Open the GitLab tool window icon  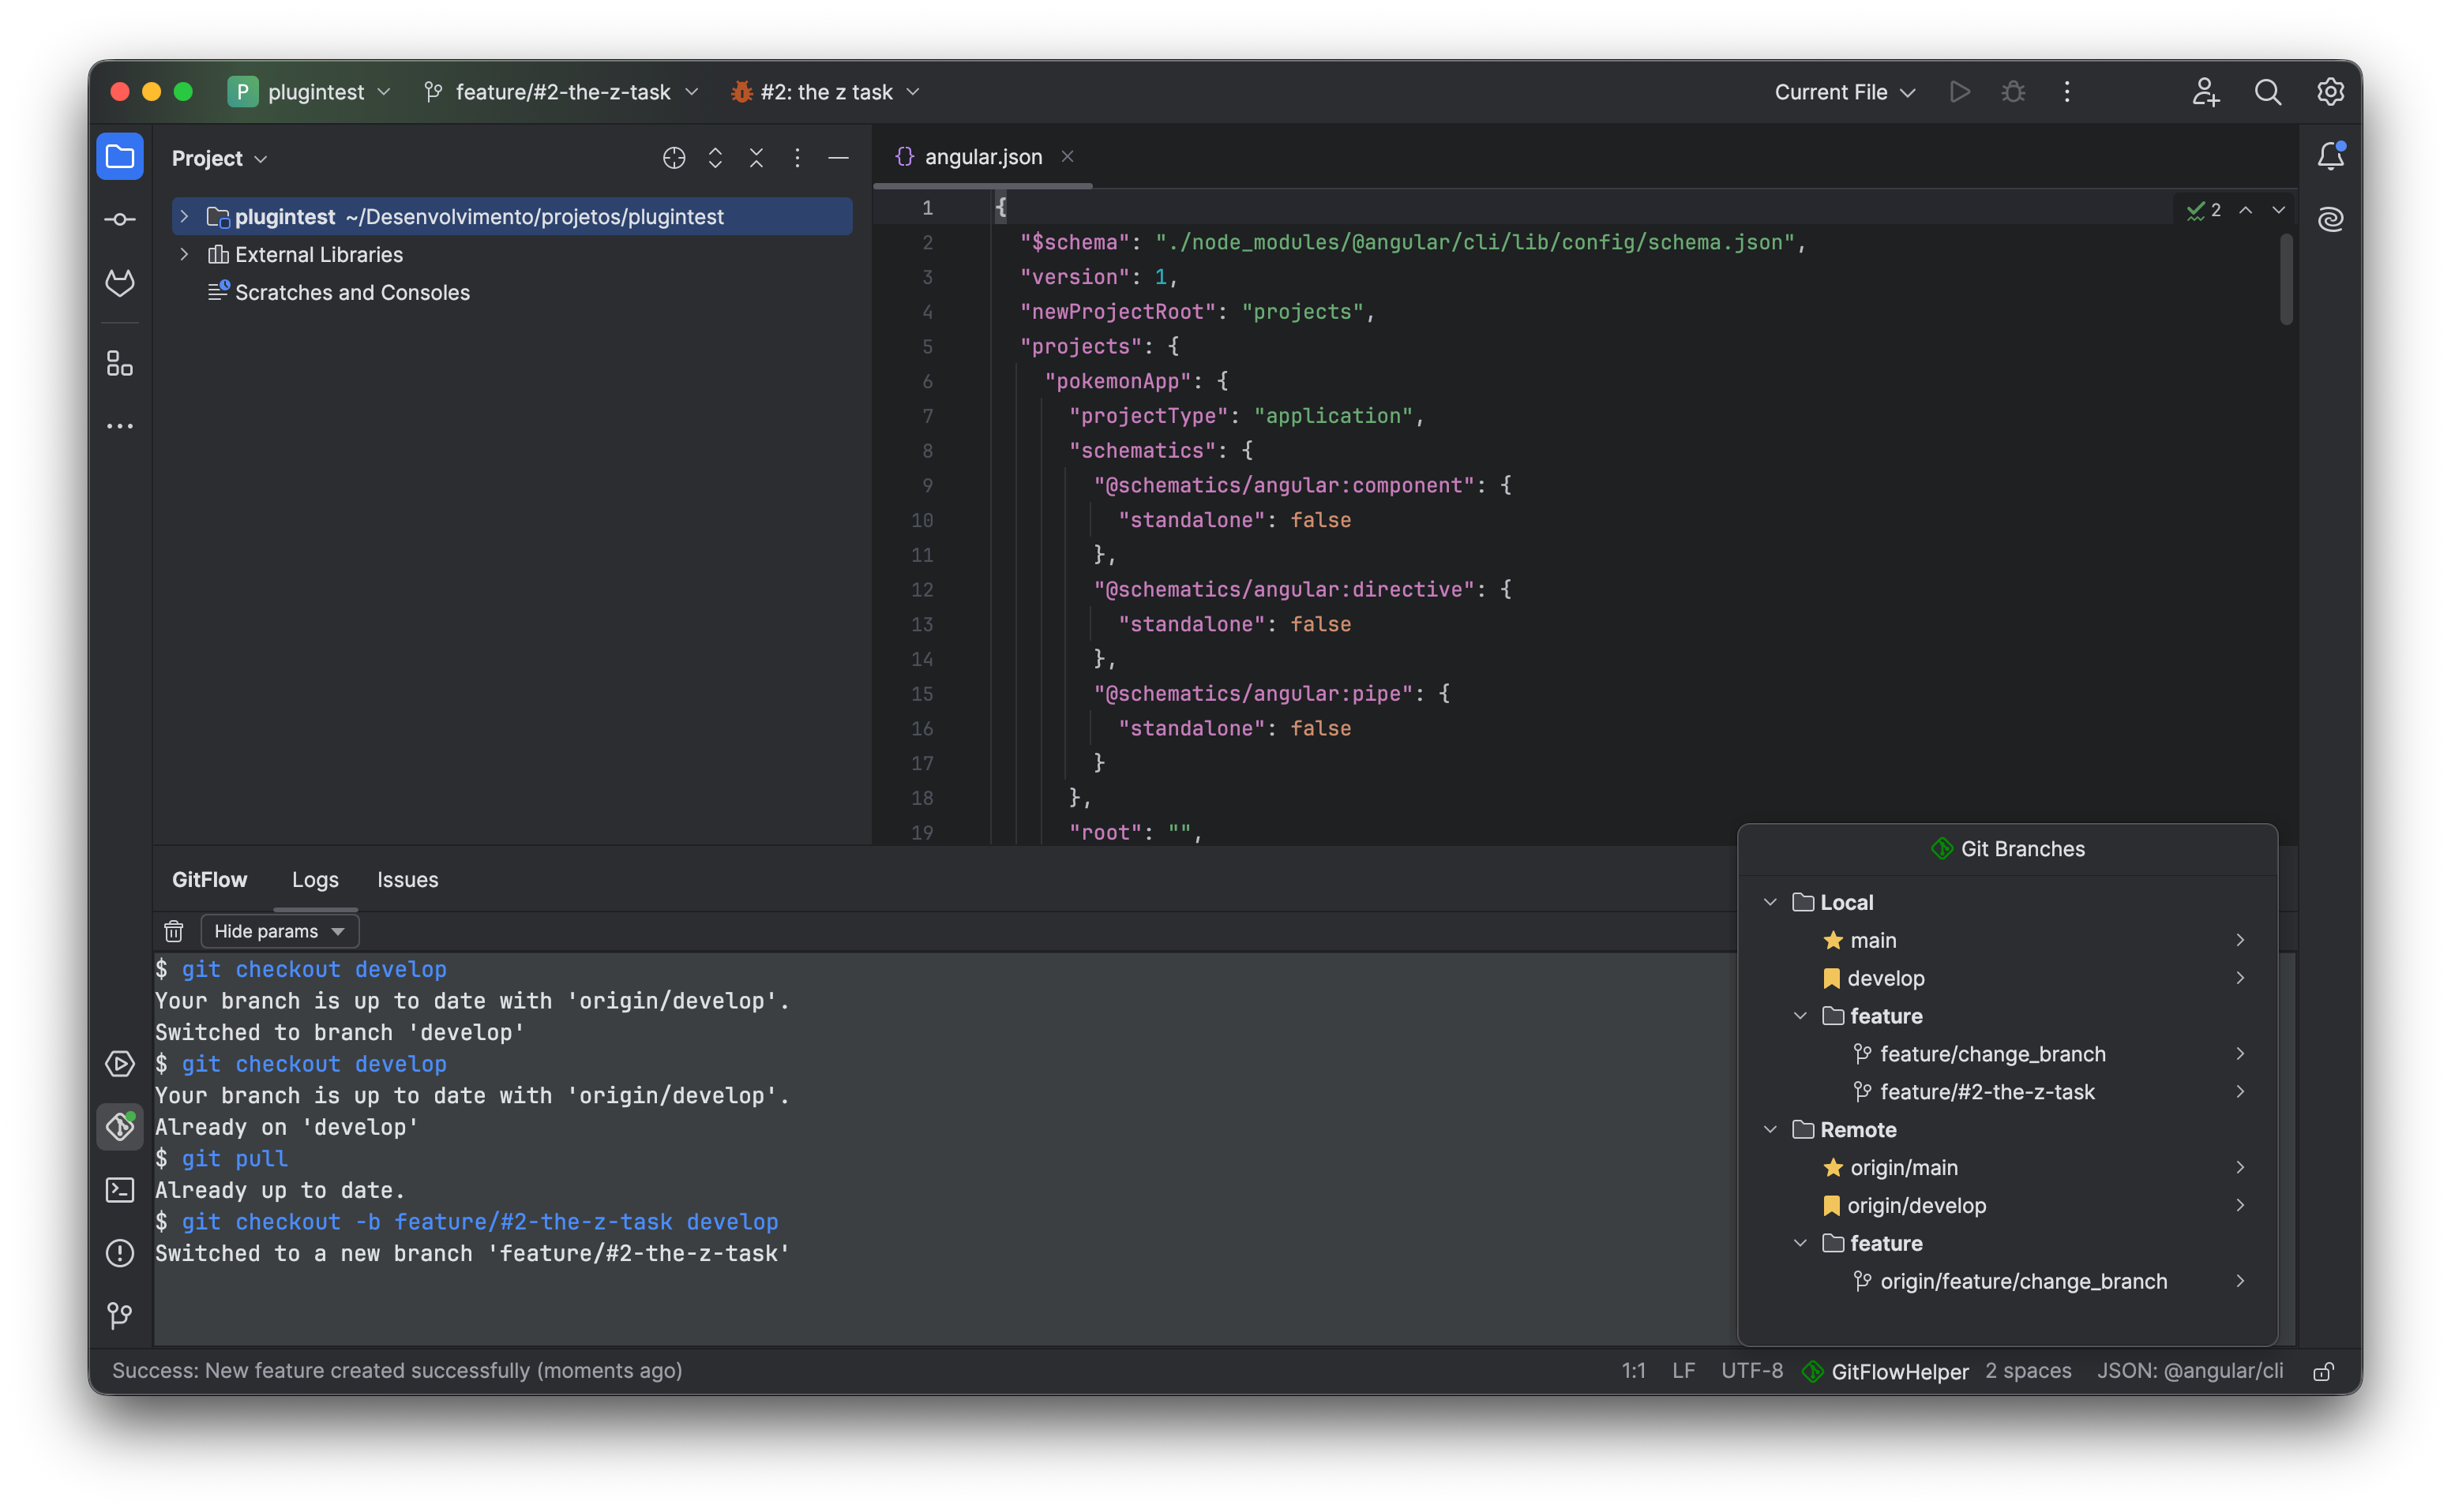click(120, 283)
